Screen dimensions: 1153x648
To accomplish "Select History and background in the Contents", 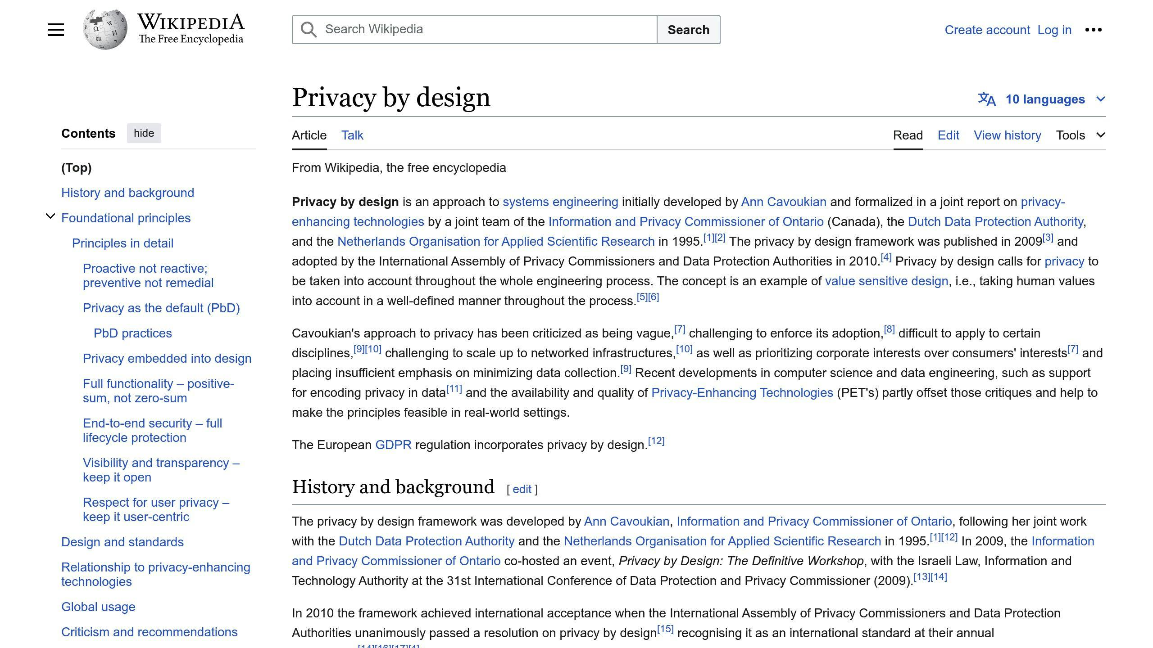I will click(127, 193).
